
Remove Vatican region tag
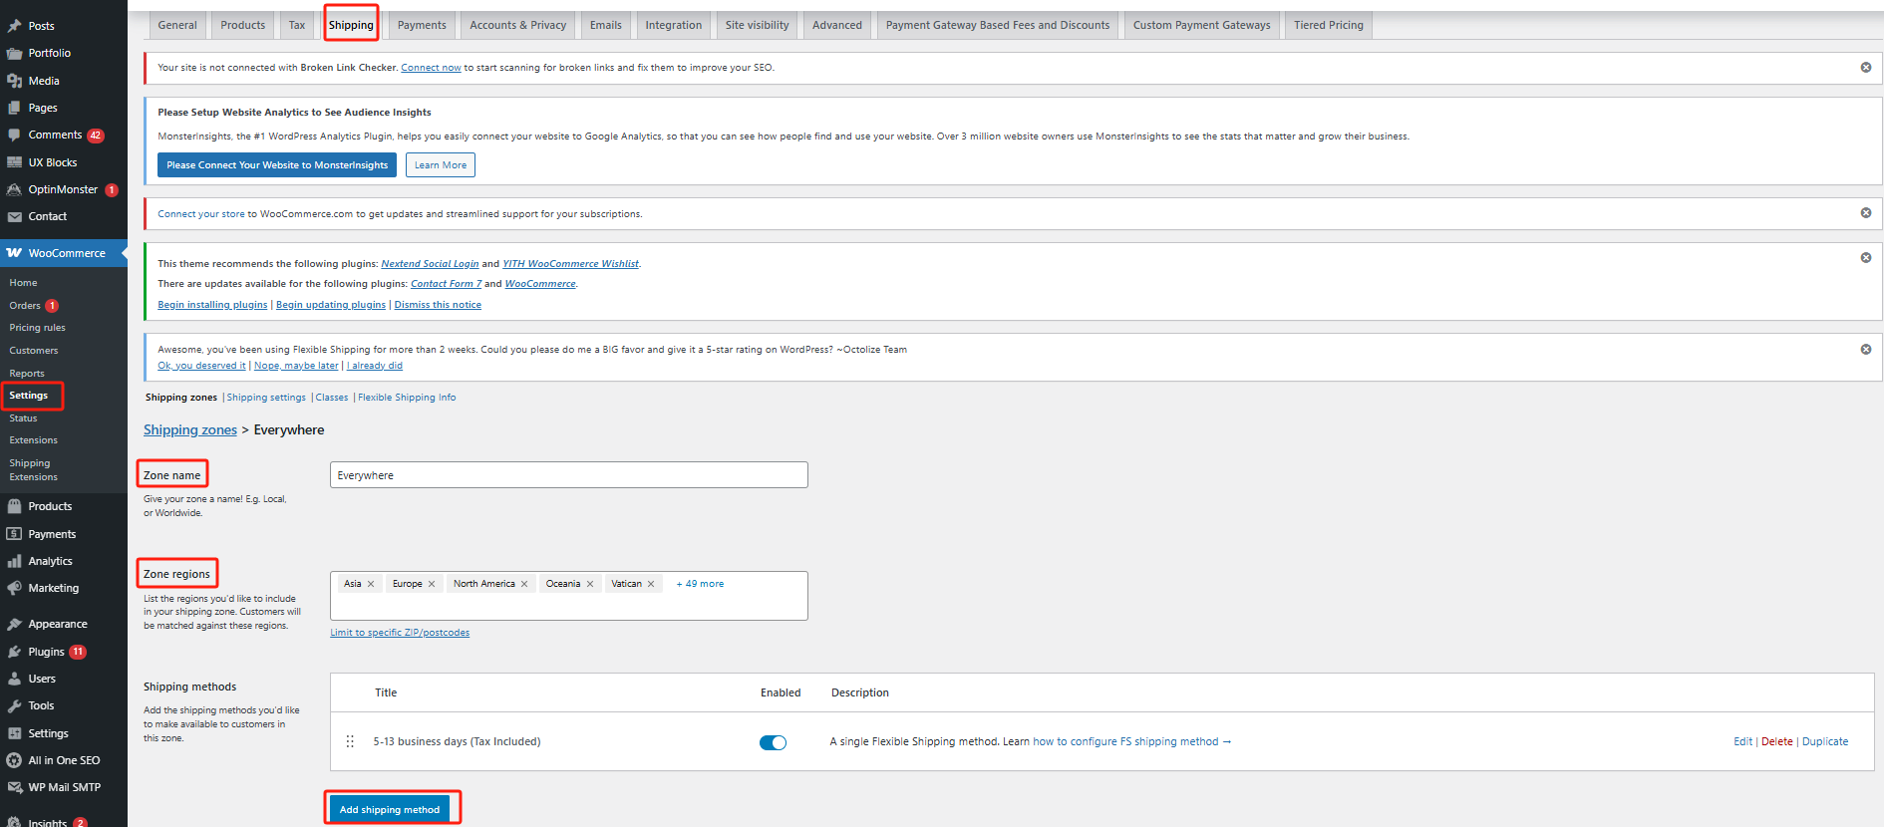click(651, 585)
